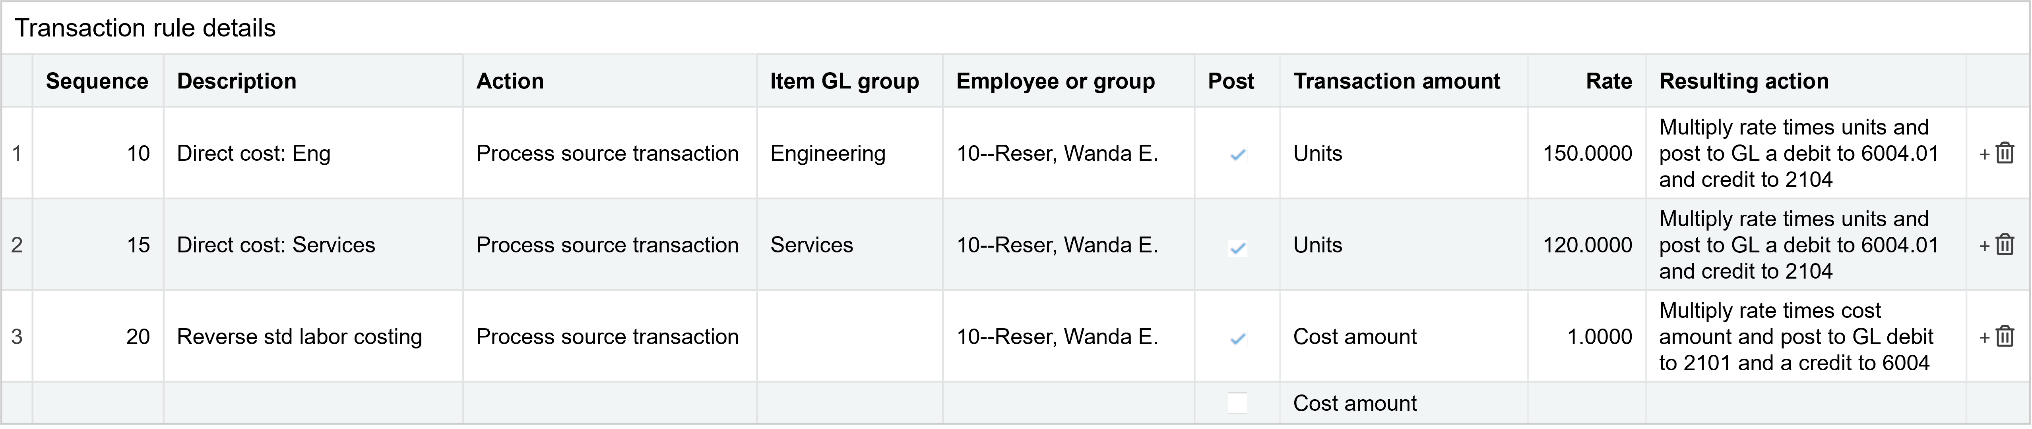This screenshot has width=2032, height=429.
Task: Select row number 2 header
Action: [17, 245]
